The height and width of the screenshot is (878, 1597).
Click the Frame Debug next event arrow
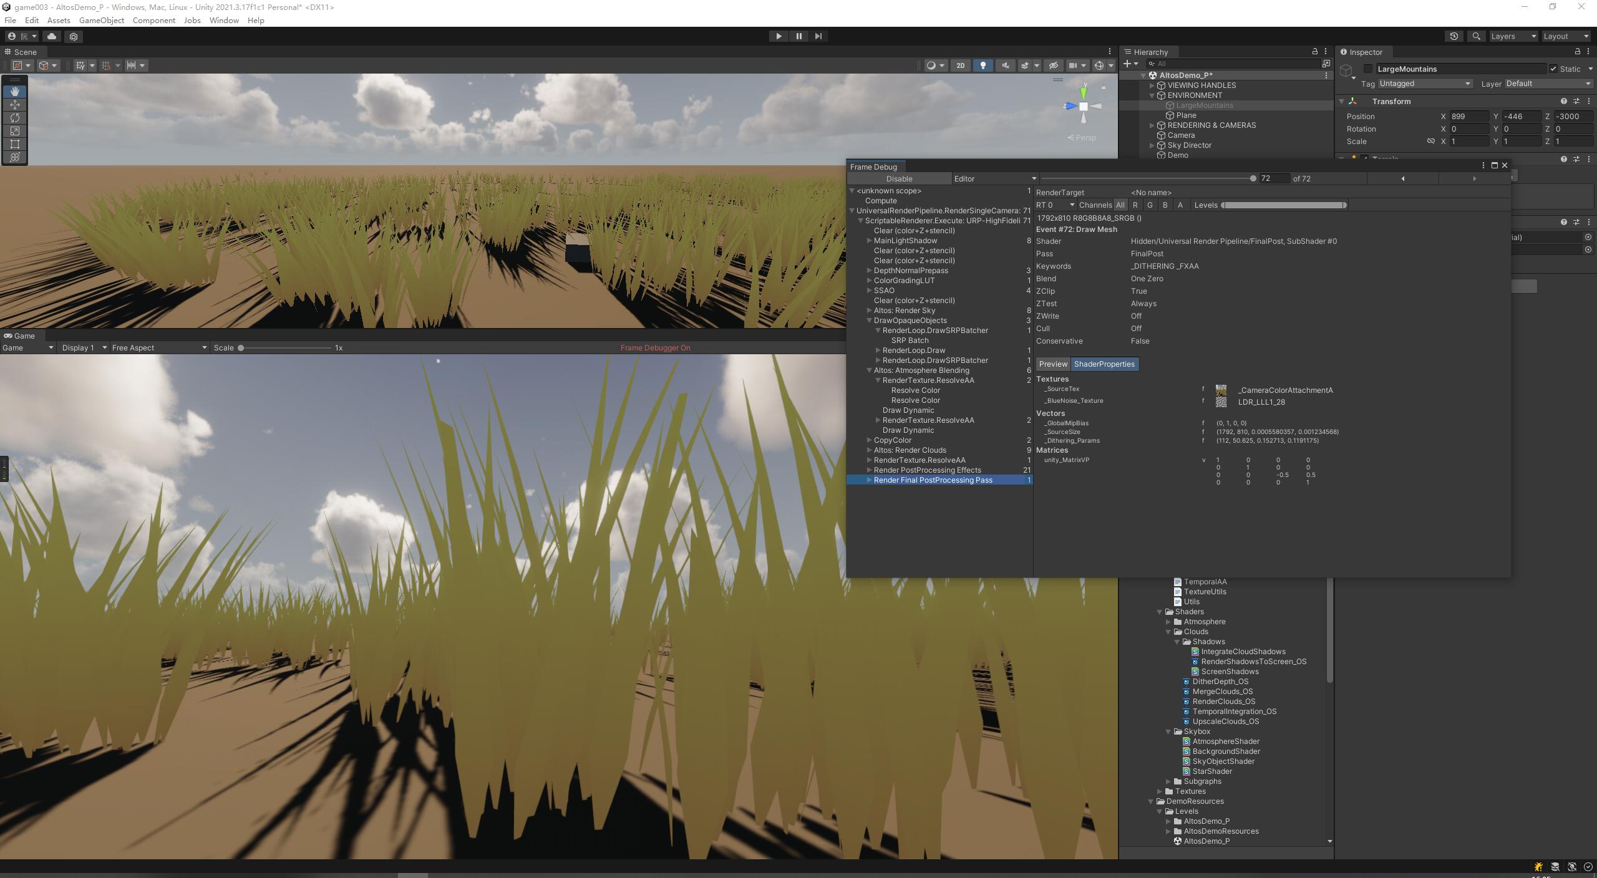[1475, 178]
